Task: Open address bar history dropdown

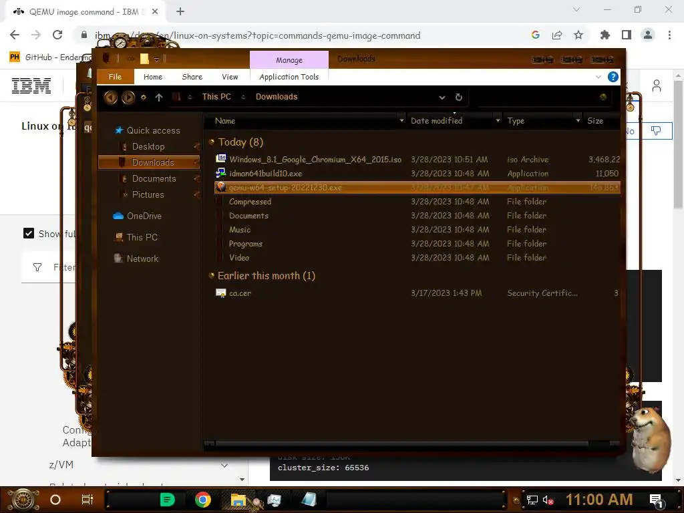Action: [442, 98]
